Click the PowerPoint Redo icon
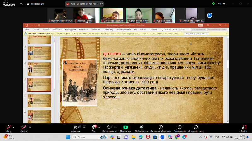The height and width of the screenshot is (141, 252). point(35,25)
